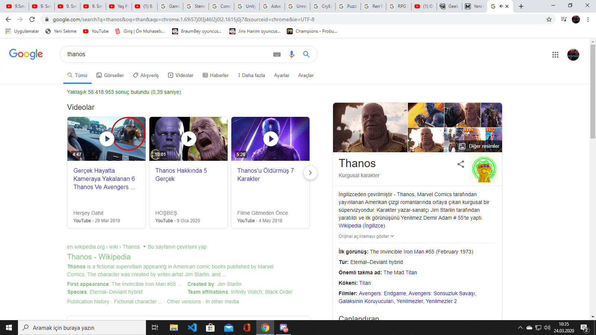
Task: Click Jim Starlin created by link
Action: [229, 284]
